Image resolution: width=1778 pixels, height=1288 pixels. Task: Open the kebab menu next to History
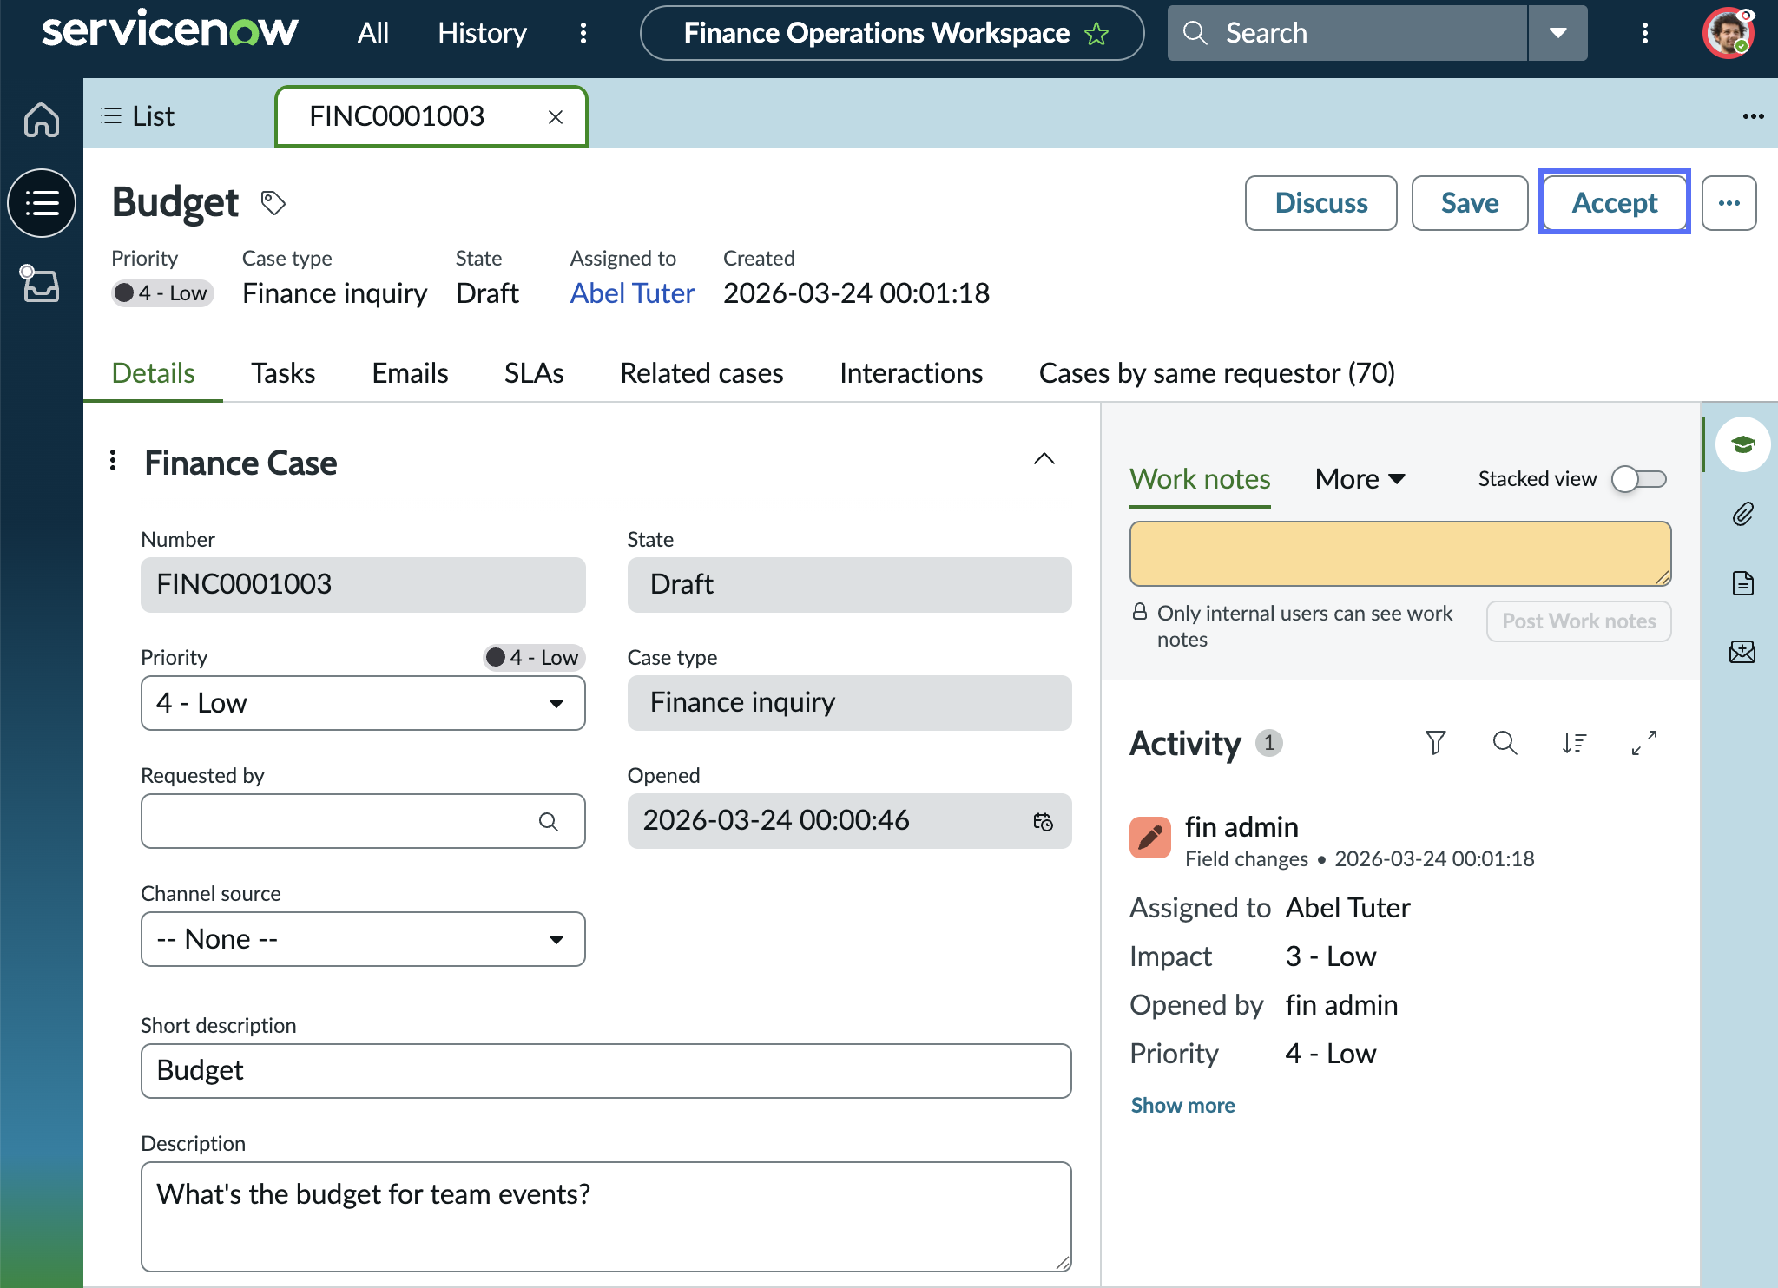coord(583,33)
